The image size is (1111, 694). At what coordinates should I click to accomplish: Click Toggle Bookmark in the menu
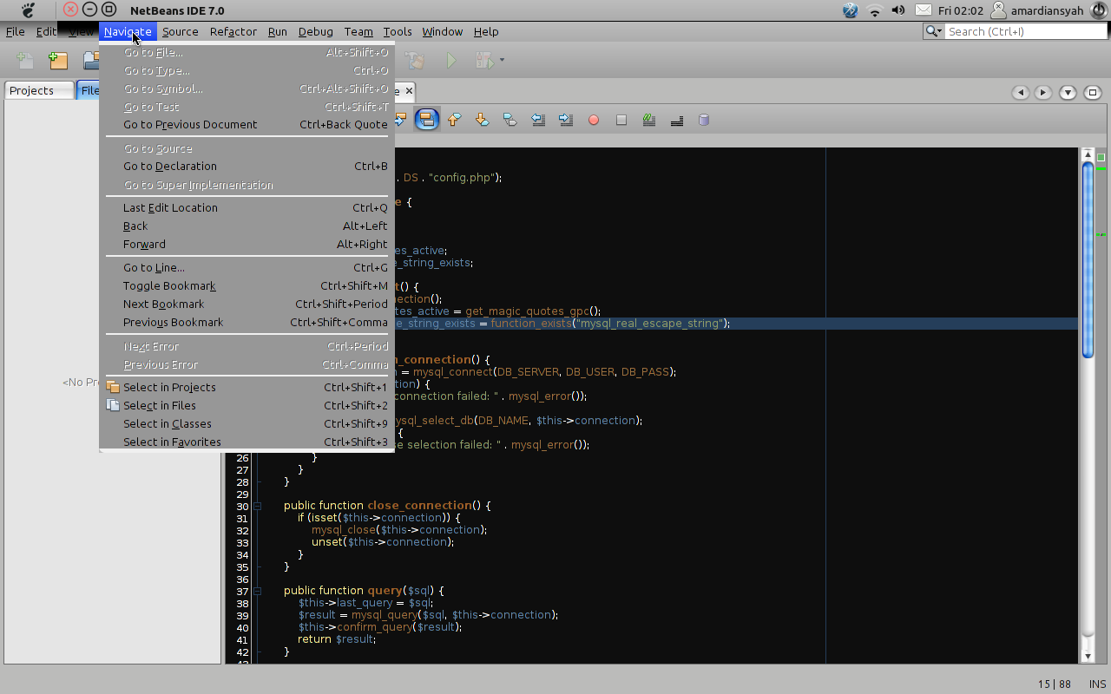tap(247, 286)
